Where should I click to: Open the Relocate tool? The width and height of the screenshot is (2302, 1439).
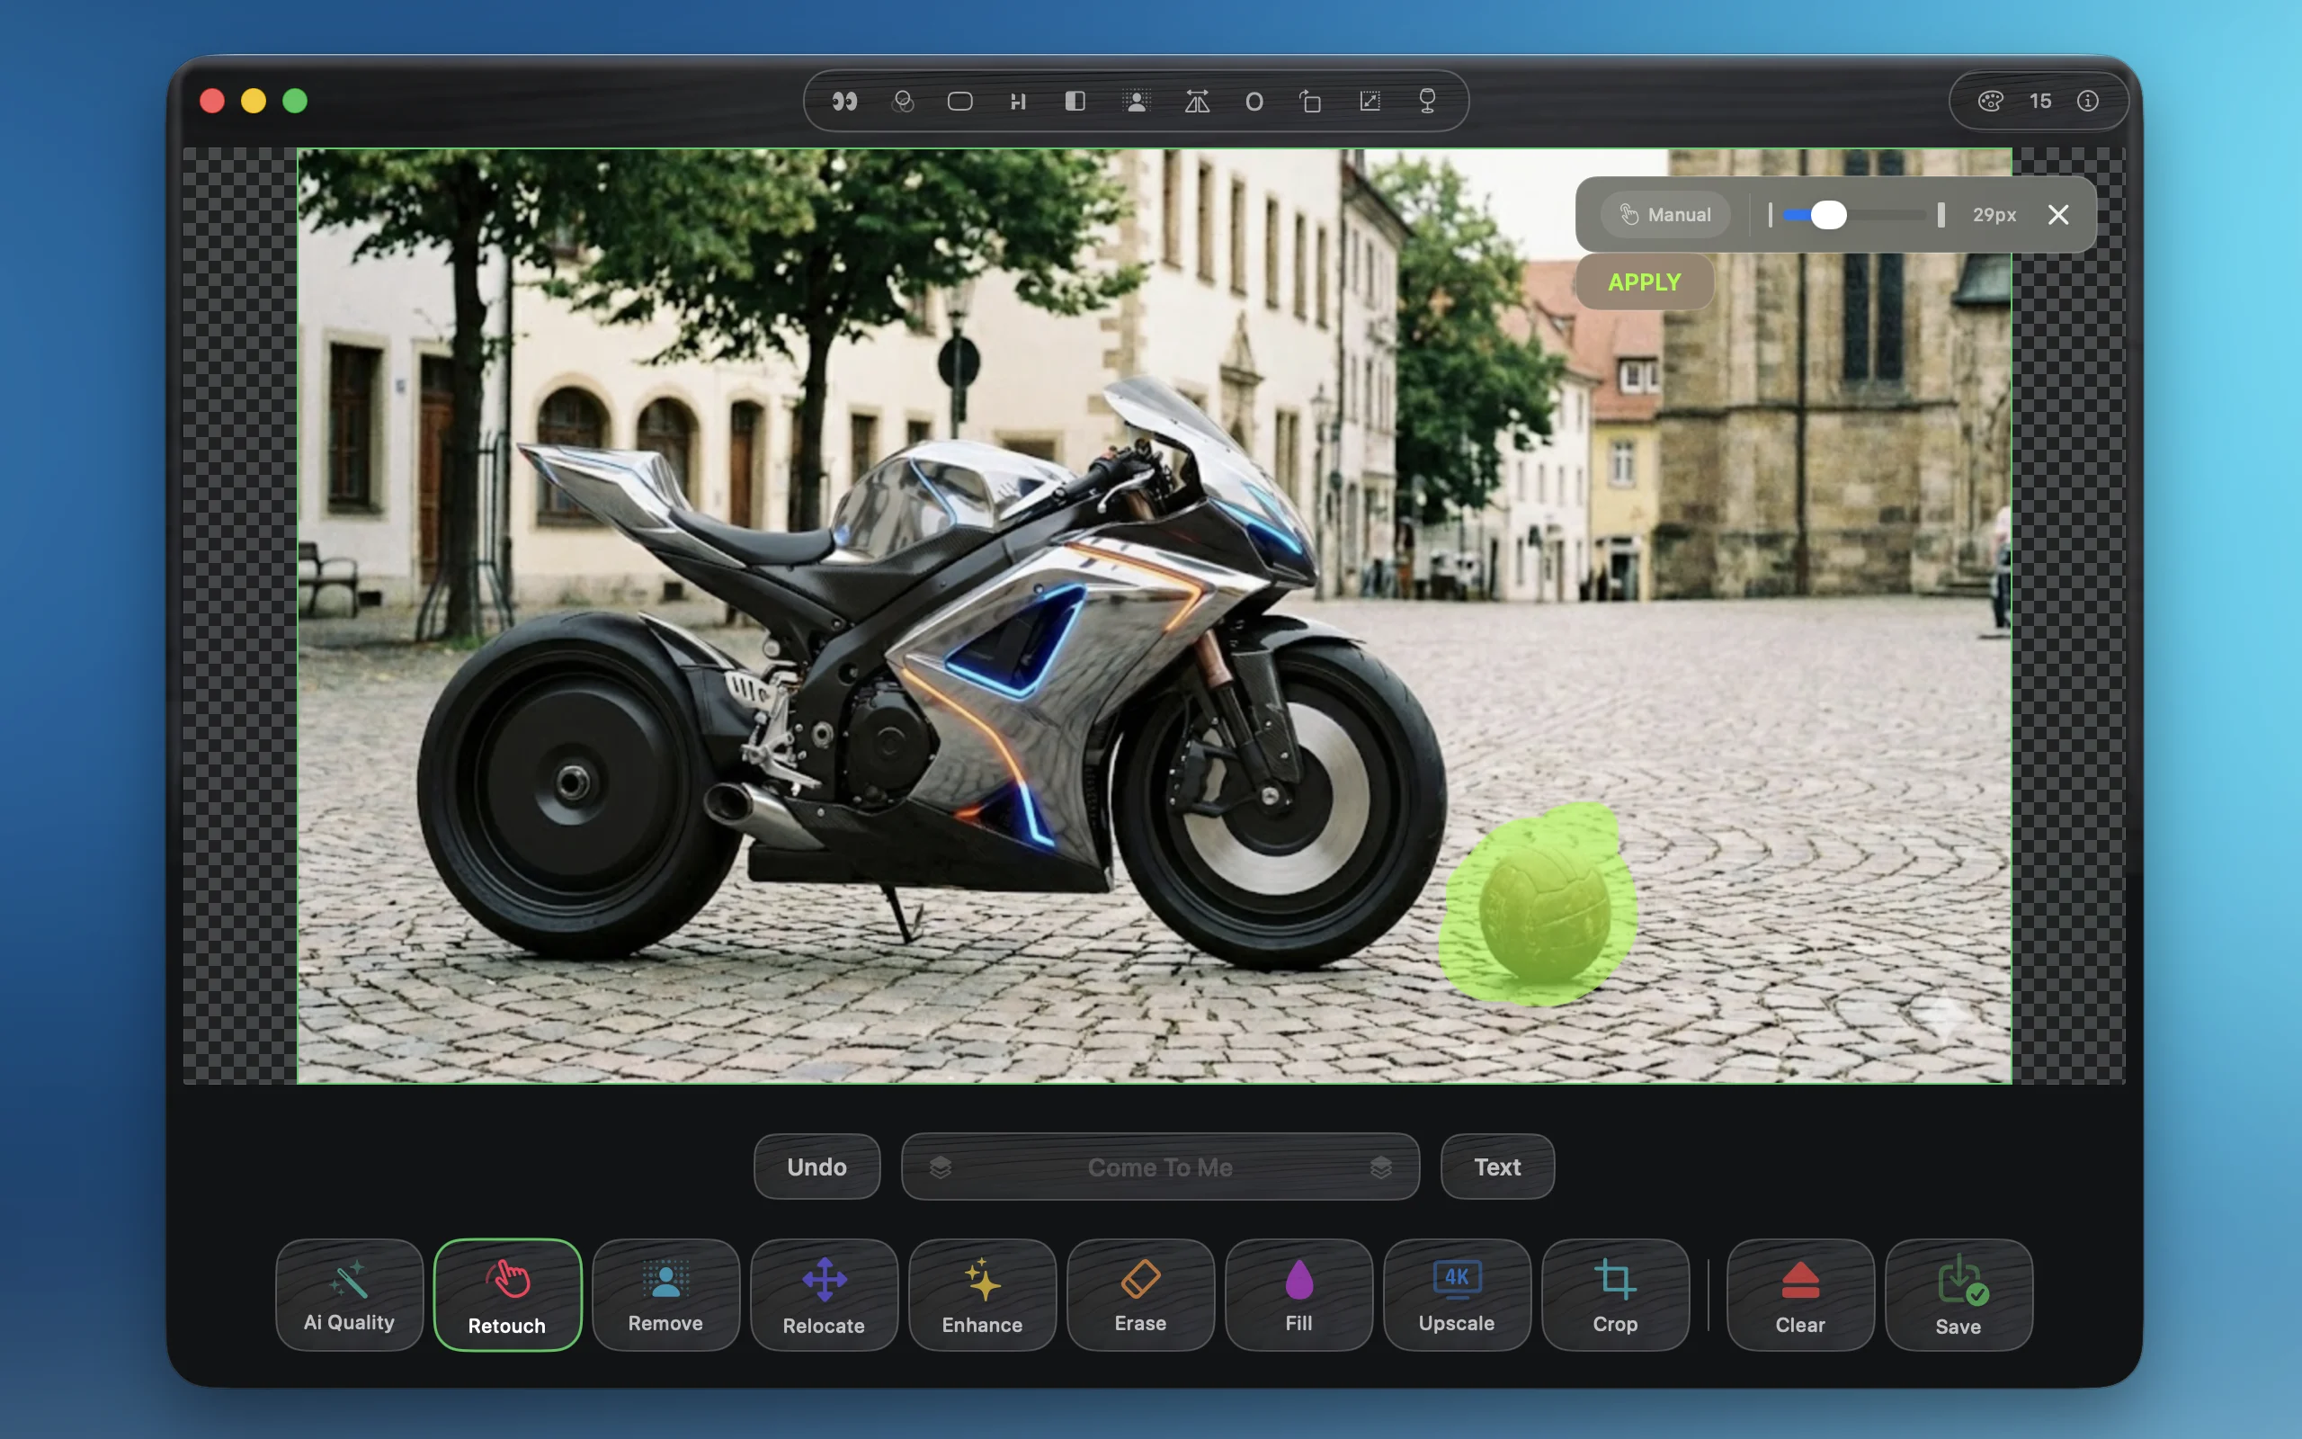[824, 1294]
